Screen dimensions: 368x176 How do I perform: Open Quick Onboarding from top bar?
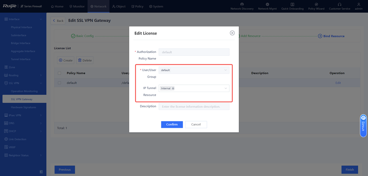pyautogui.click(x=292, y=4)
